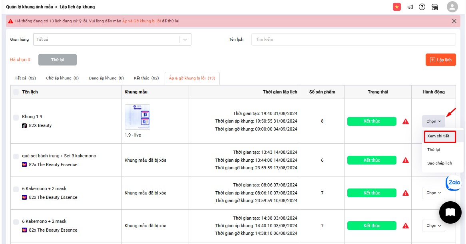Switch to the Kết thúc (62) tab
466x244 pixels.
(146, 78)
